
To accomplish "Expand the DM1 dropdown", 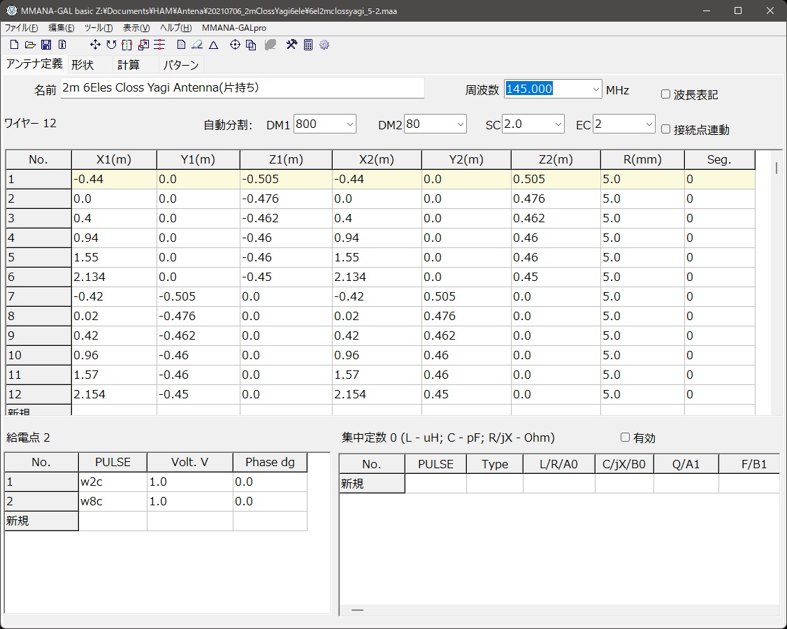I will point(349,124).
